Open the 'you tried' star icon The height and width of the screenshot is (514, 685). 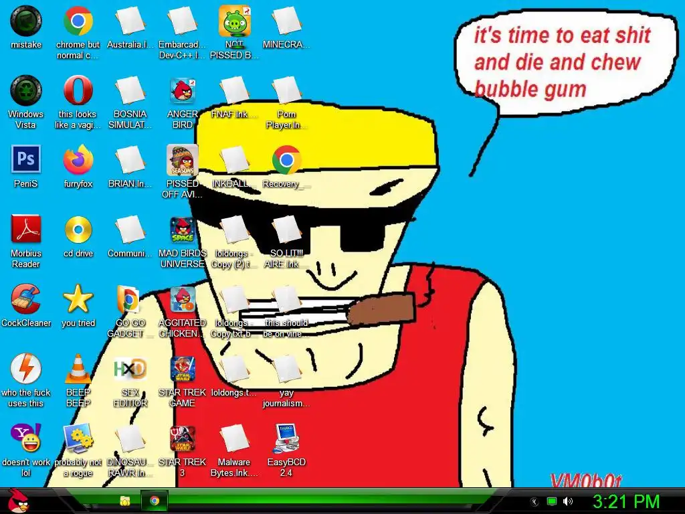(x=78, y=299)
